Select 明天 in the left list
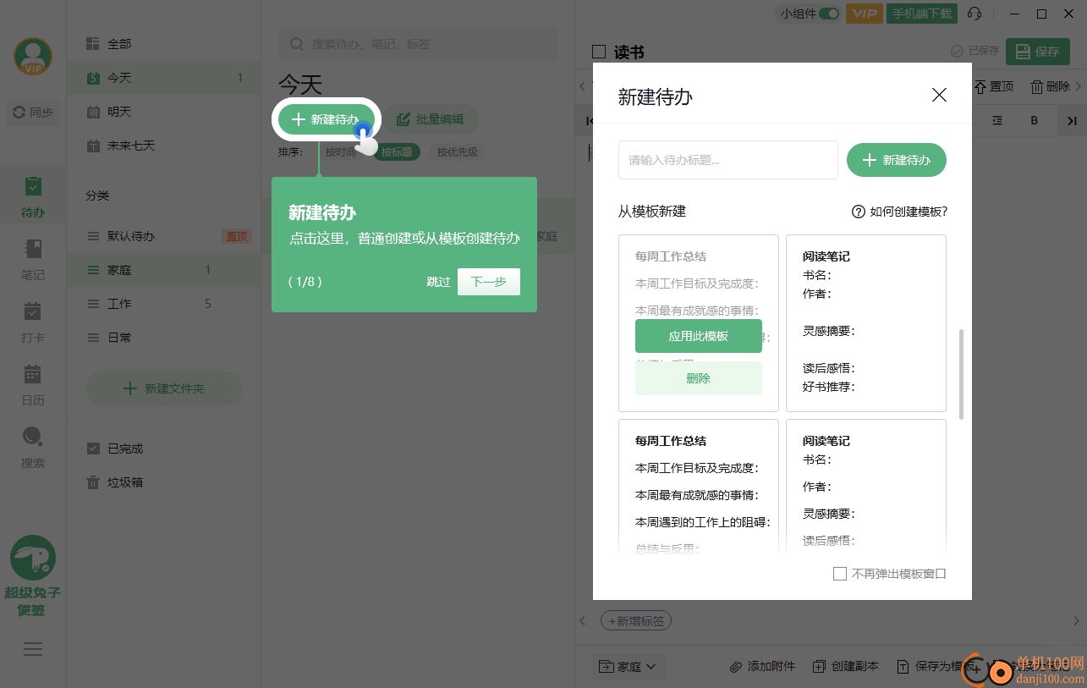The height and width of the screenshot is (688, 1087). point(164,112)
